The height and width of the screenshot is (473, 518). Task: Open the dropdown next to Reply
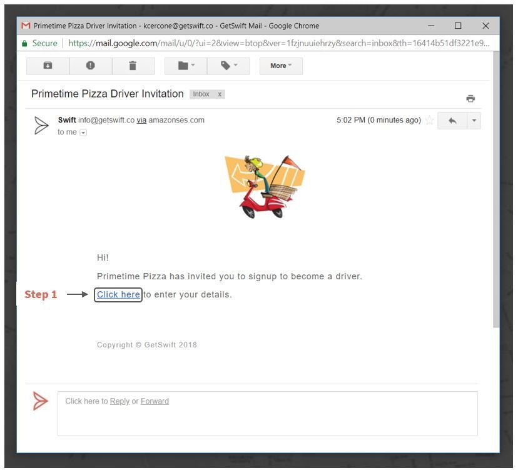pos(474,121)
